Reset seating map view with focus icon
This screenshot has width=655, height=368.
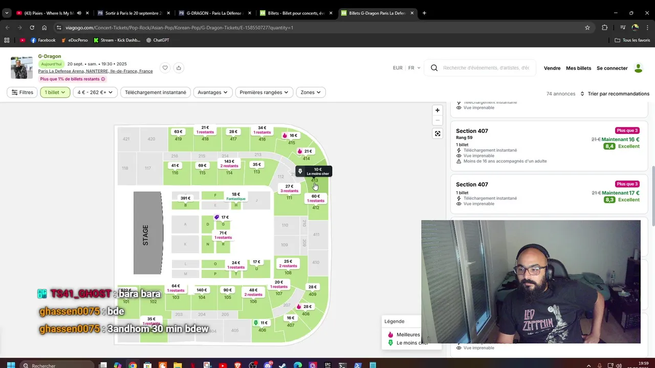tap(437, 133)
